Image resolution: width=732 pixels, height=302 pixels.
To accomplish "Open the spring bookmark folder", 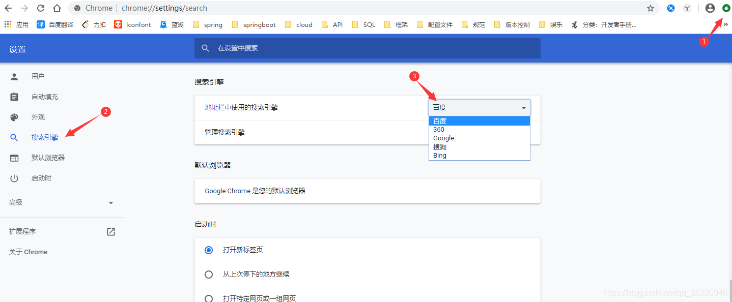I will click(x=207, y=24).
